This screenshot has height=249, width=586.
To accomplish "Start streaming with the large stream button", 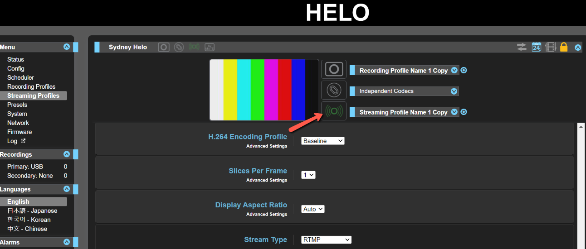I will (x=334, y=111).
